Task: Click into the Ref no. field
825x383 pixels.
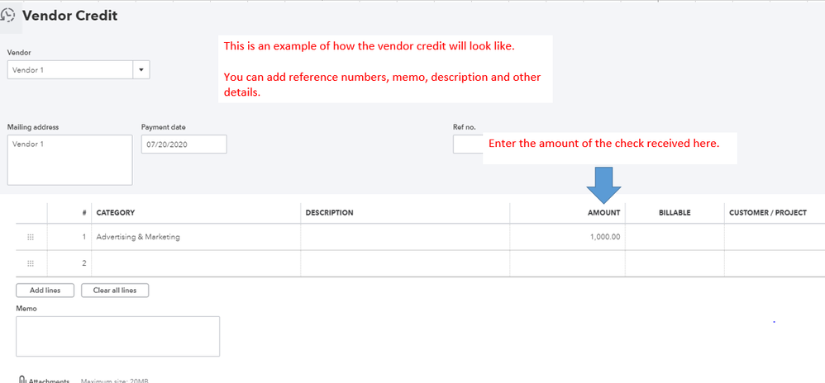Action: coord(467,144)
